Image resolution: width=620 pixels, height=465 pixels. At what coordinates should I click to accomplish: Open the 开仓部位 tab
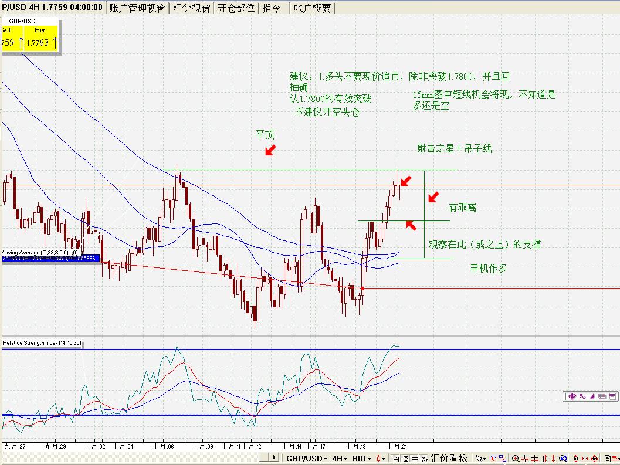point(236,8)
